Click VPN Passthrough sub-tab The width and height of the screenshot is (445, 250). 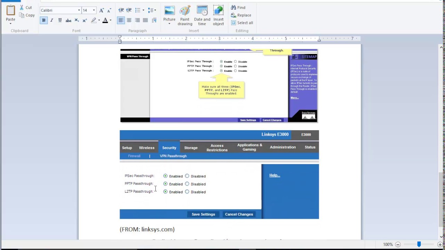(x=173, y=156)
